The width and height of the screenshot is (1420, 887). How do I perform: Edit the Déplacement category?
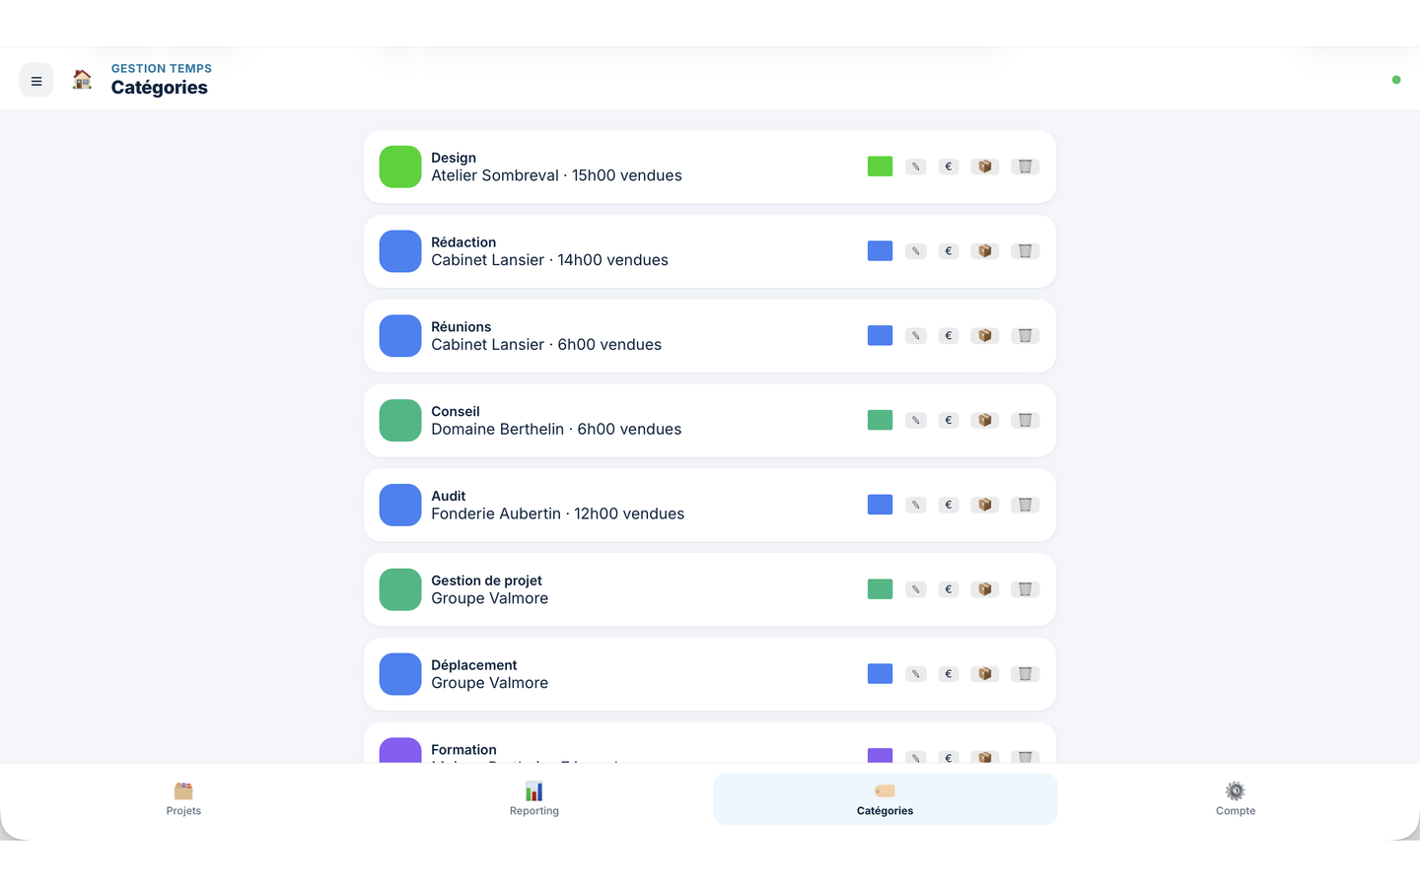point(916,675)
